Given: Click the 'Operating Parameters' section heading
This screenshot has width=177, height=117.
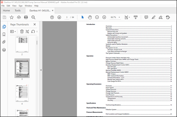Looking at the screenshot, I should pos(94,84).
